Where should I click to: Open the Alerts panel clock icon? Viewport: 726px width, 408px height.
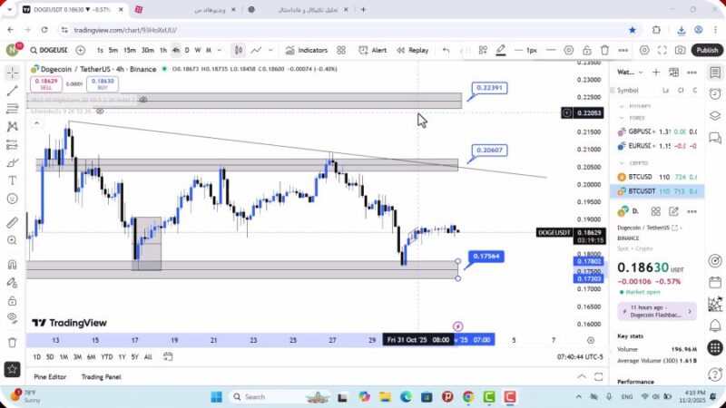[x=715, y=92]
